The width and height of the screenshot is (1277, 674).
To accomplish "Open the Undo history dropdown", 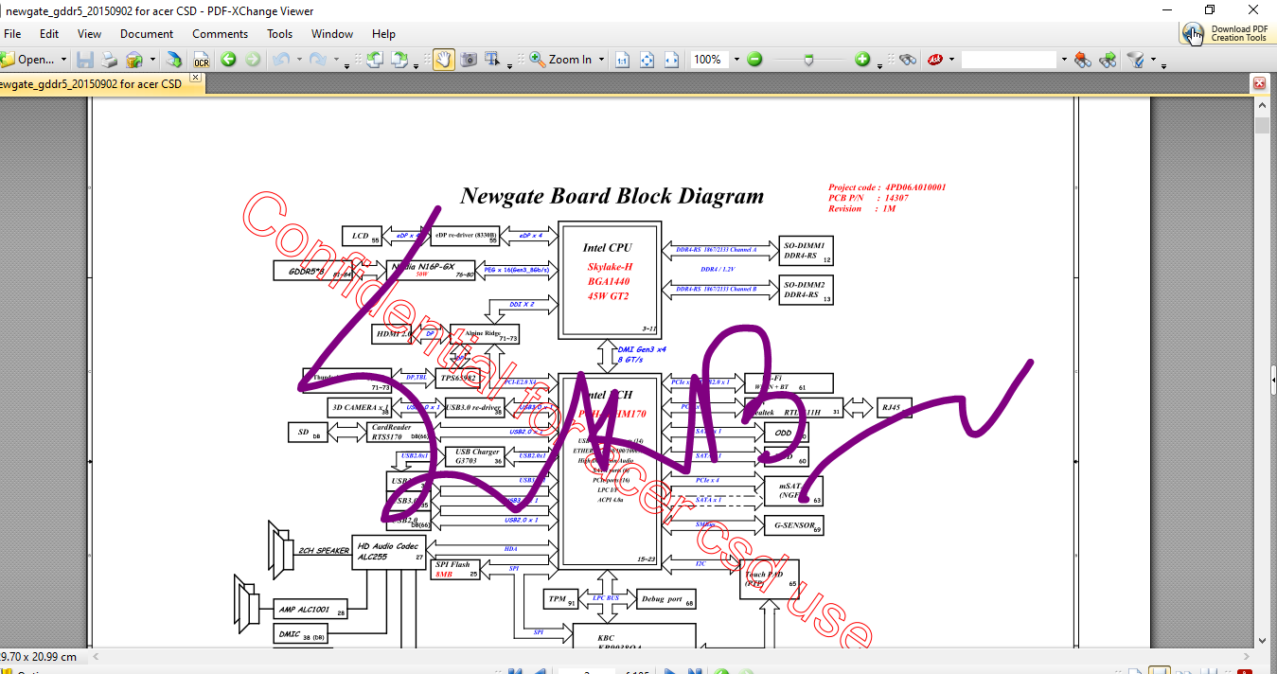I will [x=298, y=60].
